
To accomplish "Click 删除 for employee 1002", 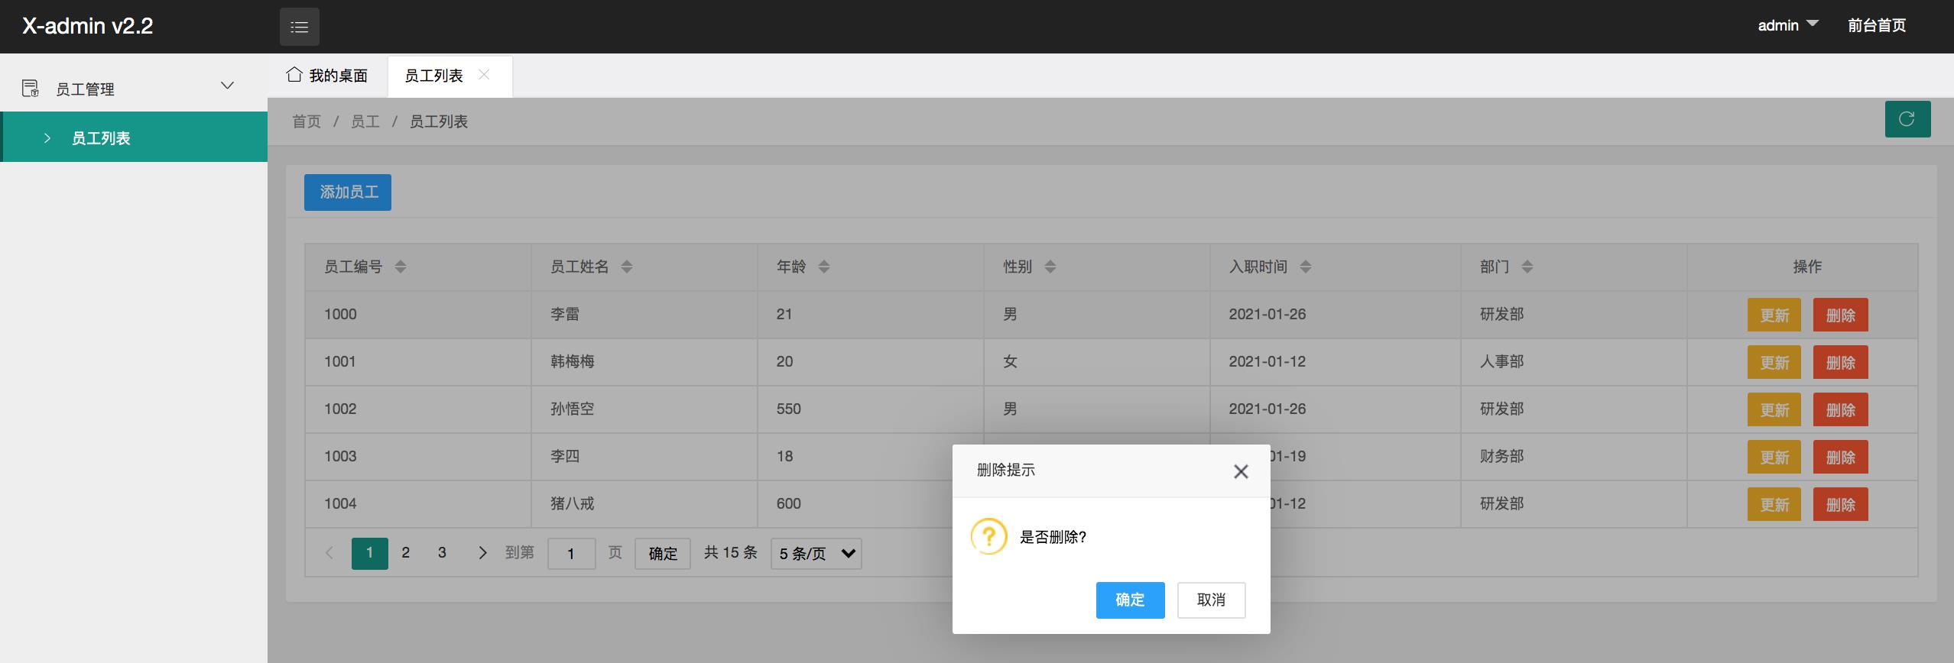I will (x=1840, y=409).
